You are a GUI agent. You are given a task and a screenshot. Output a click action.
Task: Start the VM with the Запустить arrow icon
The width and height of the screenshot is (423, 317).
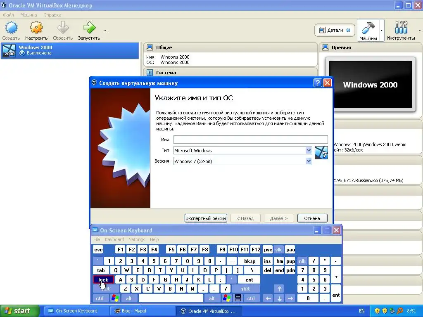coord(89,28)
